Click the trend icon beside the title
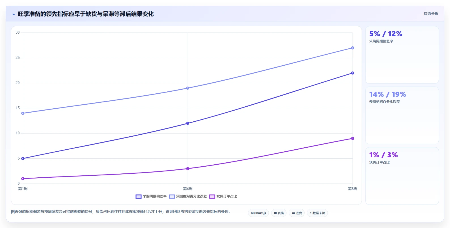This screenshot has height=228, width=450. 13,14
